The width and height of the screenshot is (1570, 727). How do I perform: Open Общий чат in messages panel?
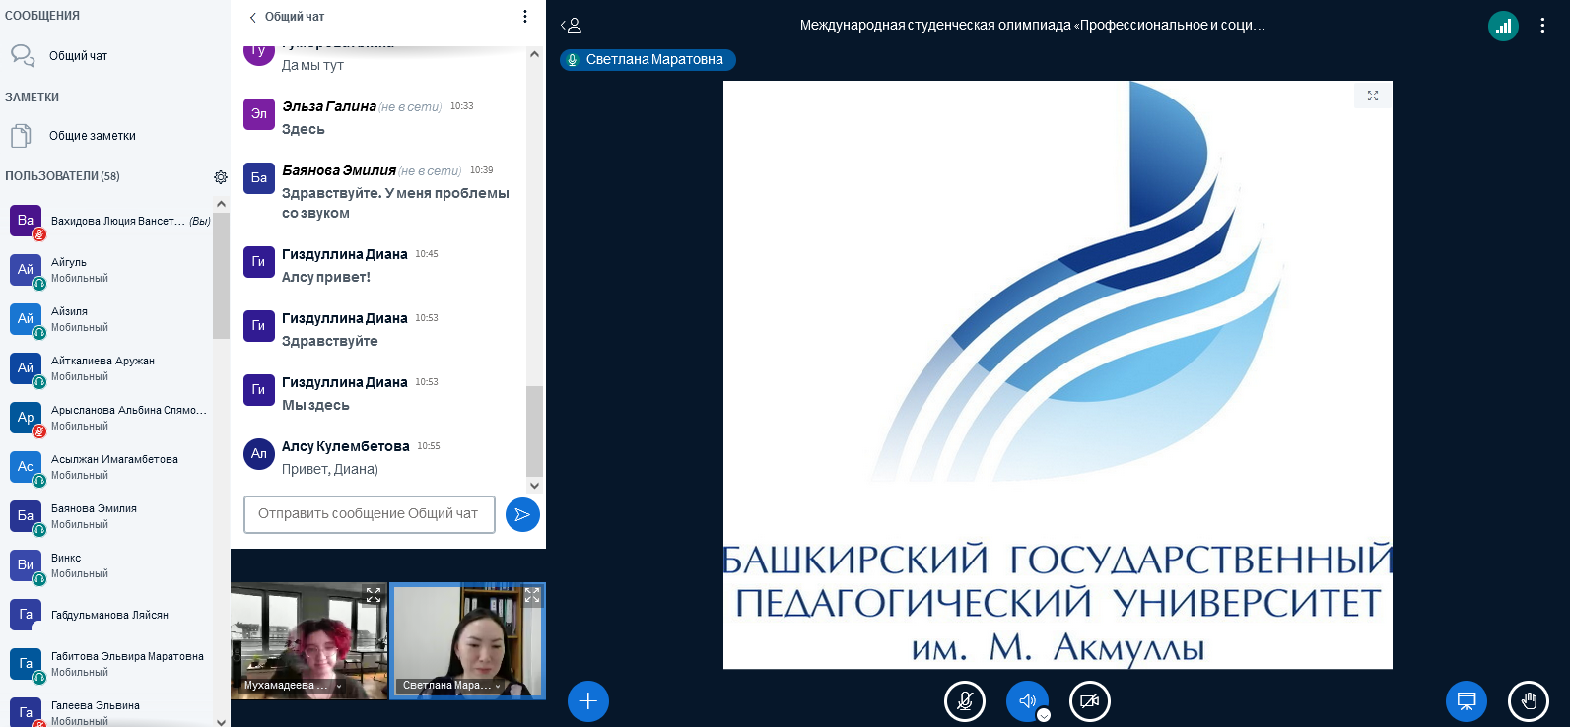pyautogui.click(x=78, y=56)
